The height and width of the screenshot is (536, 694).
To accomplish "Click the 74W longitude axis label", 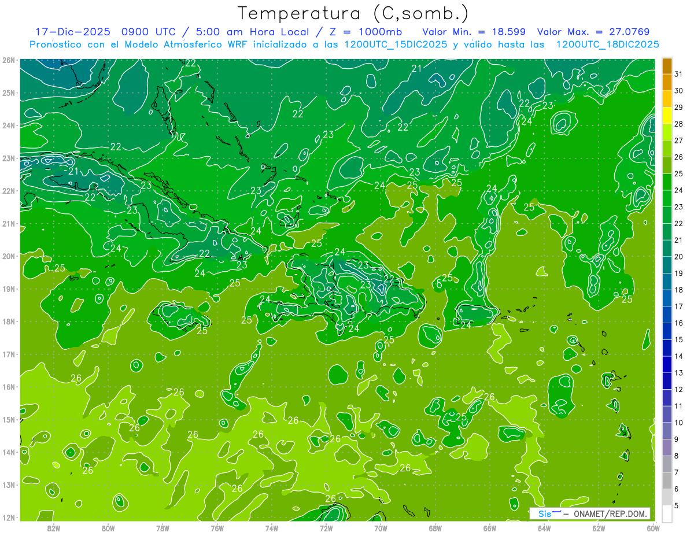I will (x=272, y=528).
